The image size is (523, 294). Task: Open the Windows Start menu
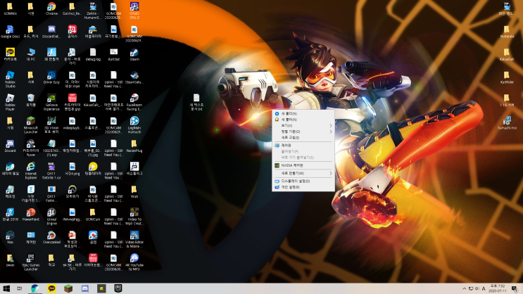[6, 288]
